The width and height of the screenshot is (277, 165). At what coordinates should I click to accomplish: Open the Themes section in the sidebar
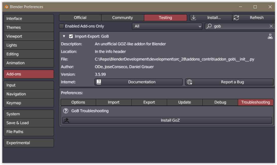pos(29,27)
